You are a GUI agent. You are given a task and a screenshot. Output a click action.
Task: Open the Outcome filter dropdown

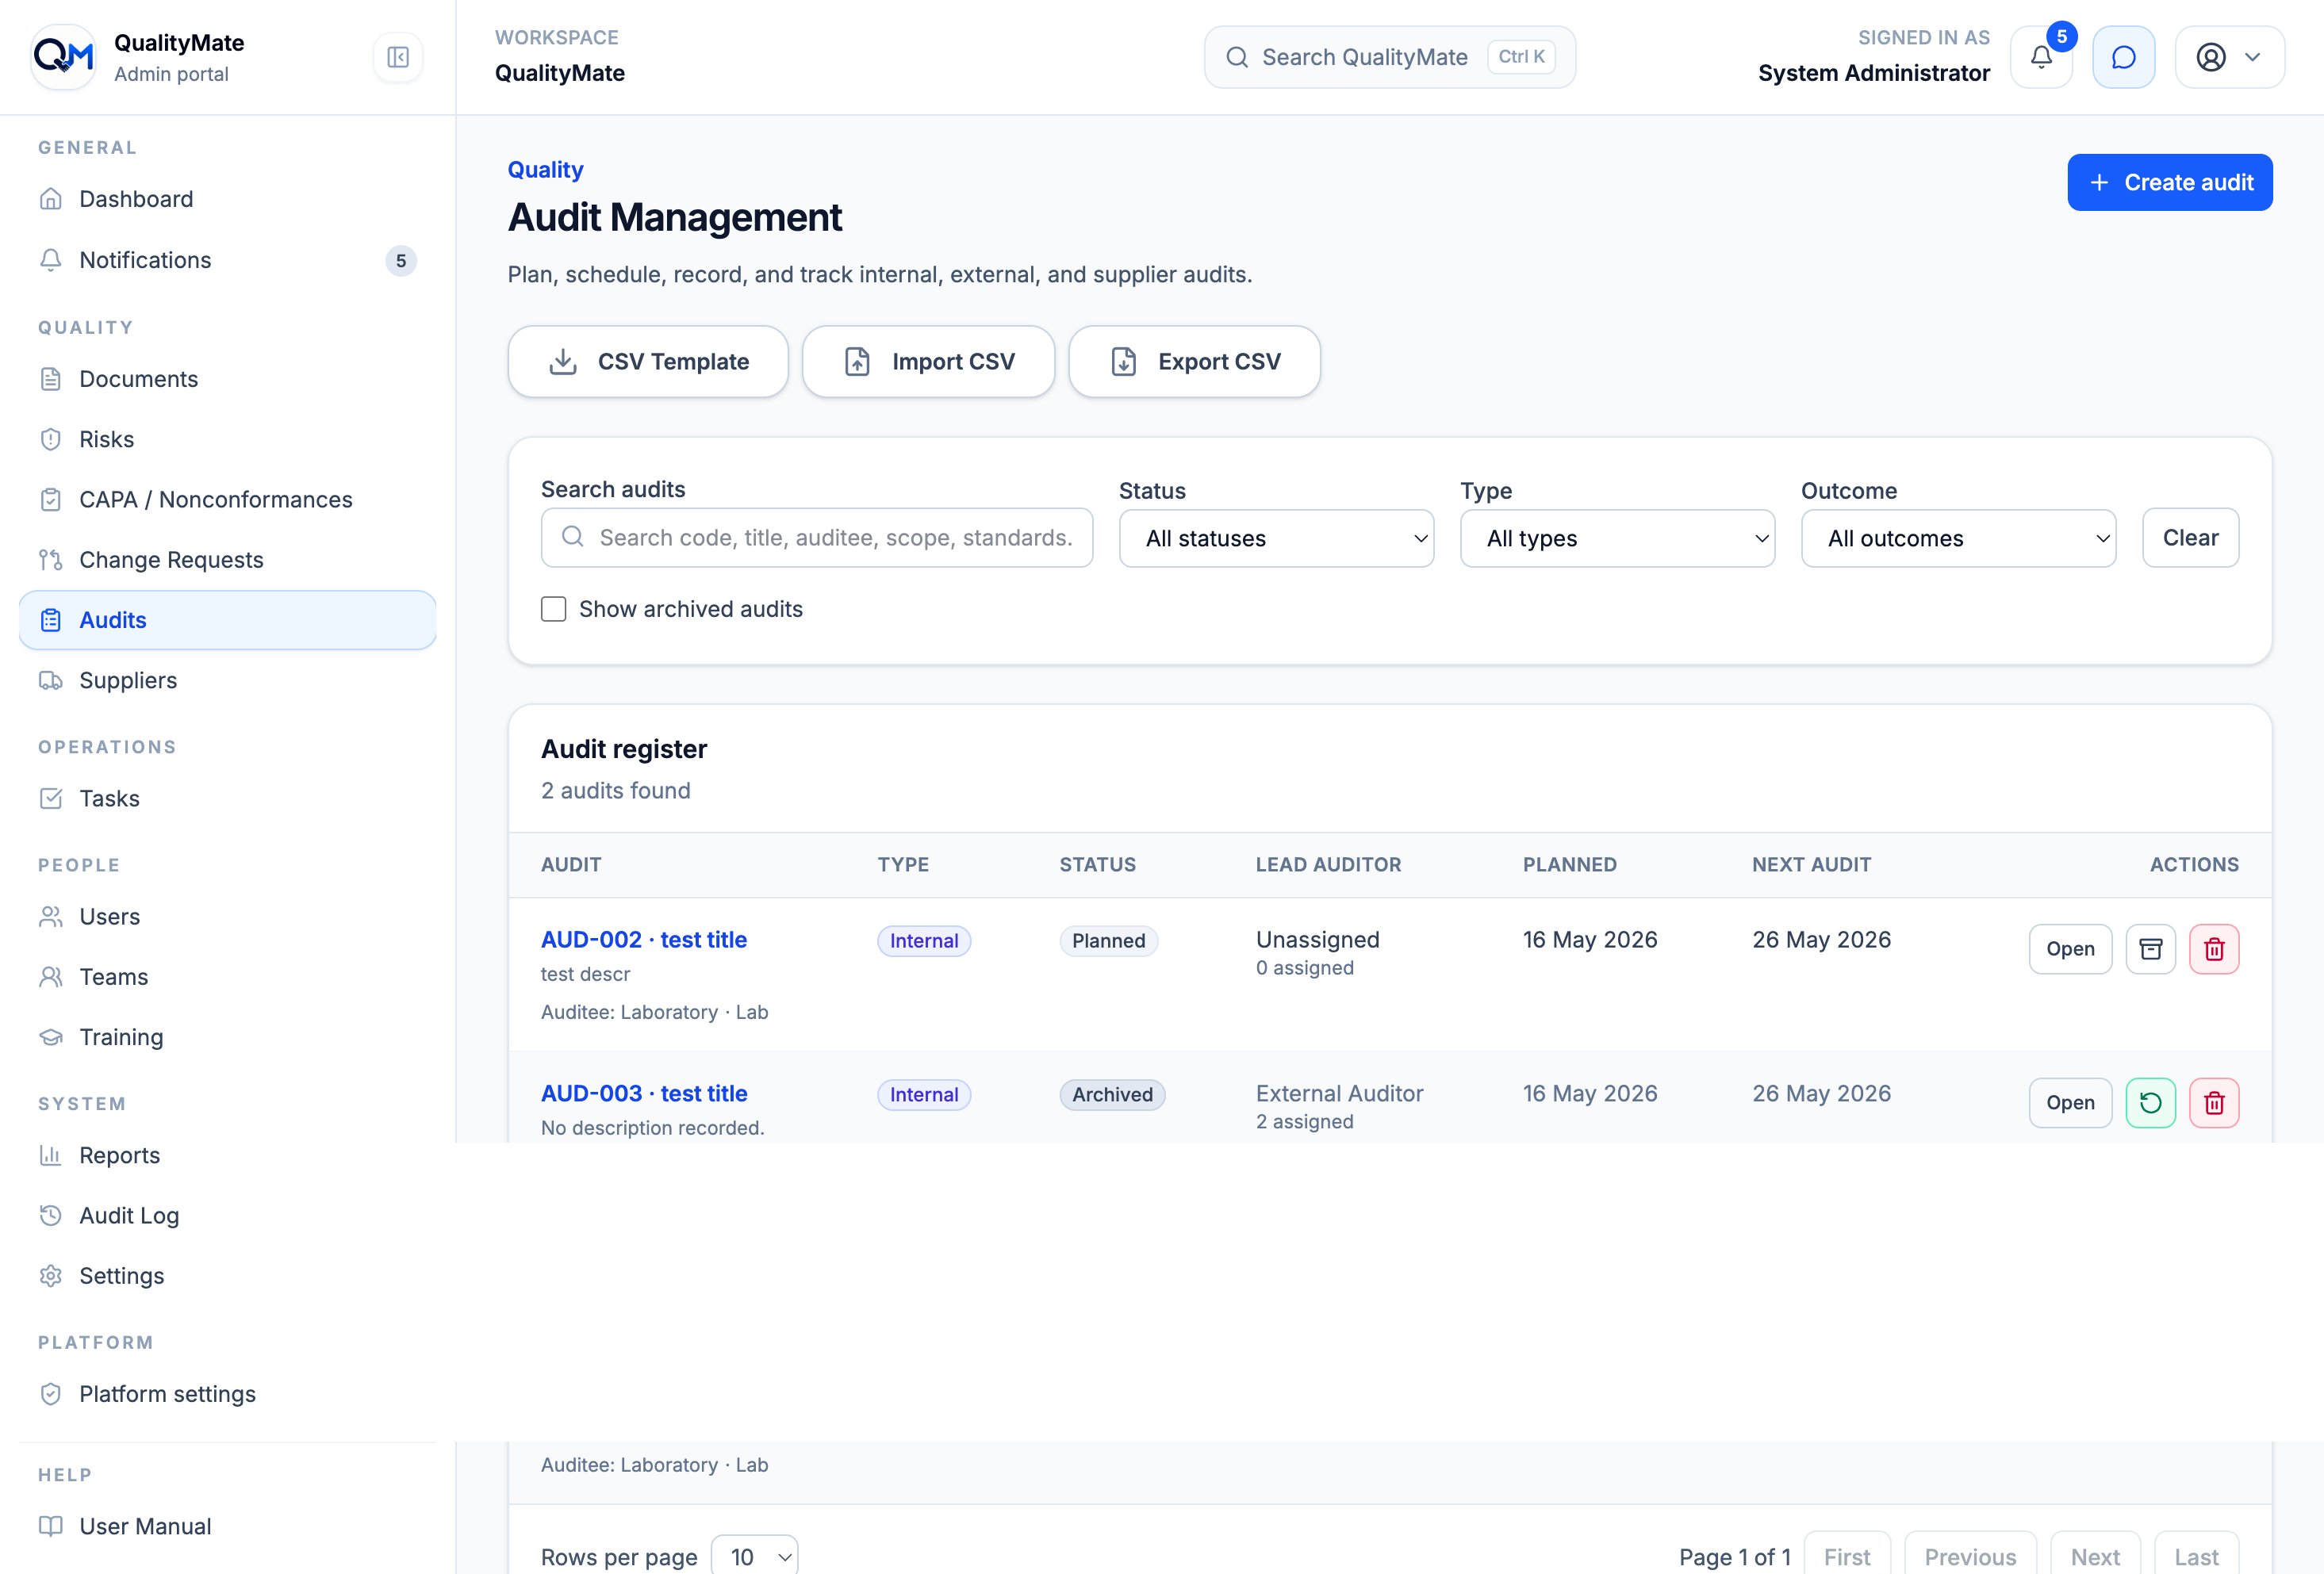point(1958,538)
